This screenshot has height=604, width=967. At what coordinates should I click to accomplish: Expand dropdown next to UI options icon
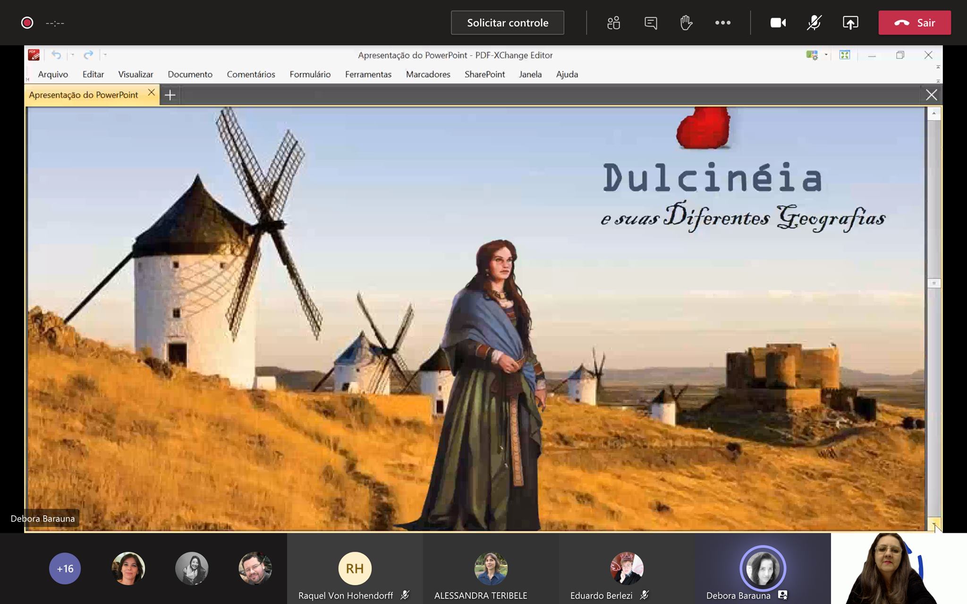(826, 55)
